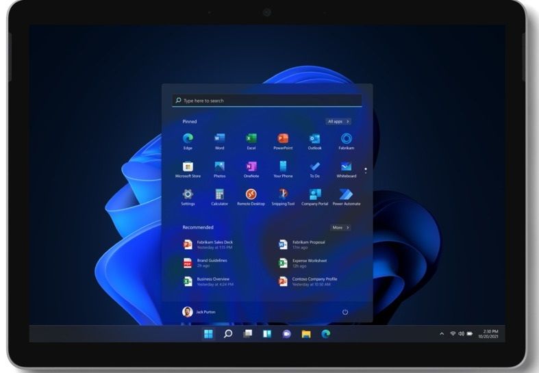This screenshot has height=373, width=539.
Task: Open Edge from pinned apps
Action: (188, 141)
